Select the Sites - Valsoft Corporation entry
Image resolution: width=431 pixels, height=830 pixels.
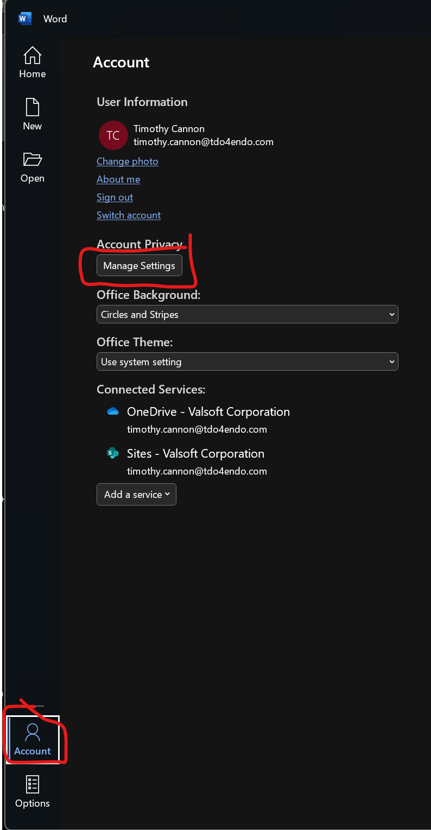195,454
